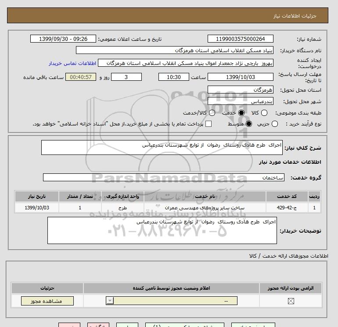The image size is (338, 327).
Task: Click the شهر محل تحویل field بندرعباس
Action: tap(241, 101)
